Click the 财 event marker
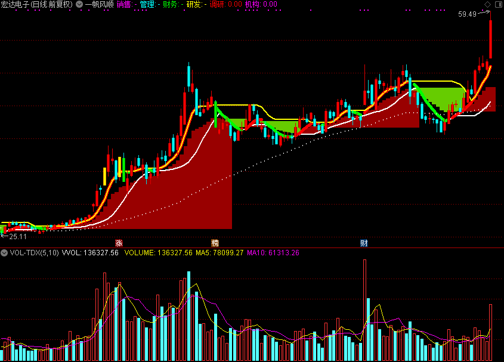 364,243
